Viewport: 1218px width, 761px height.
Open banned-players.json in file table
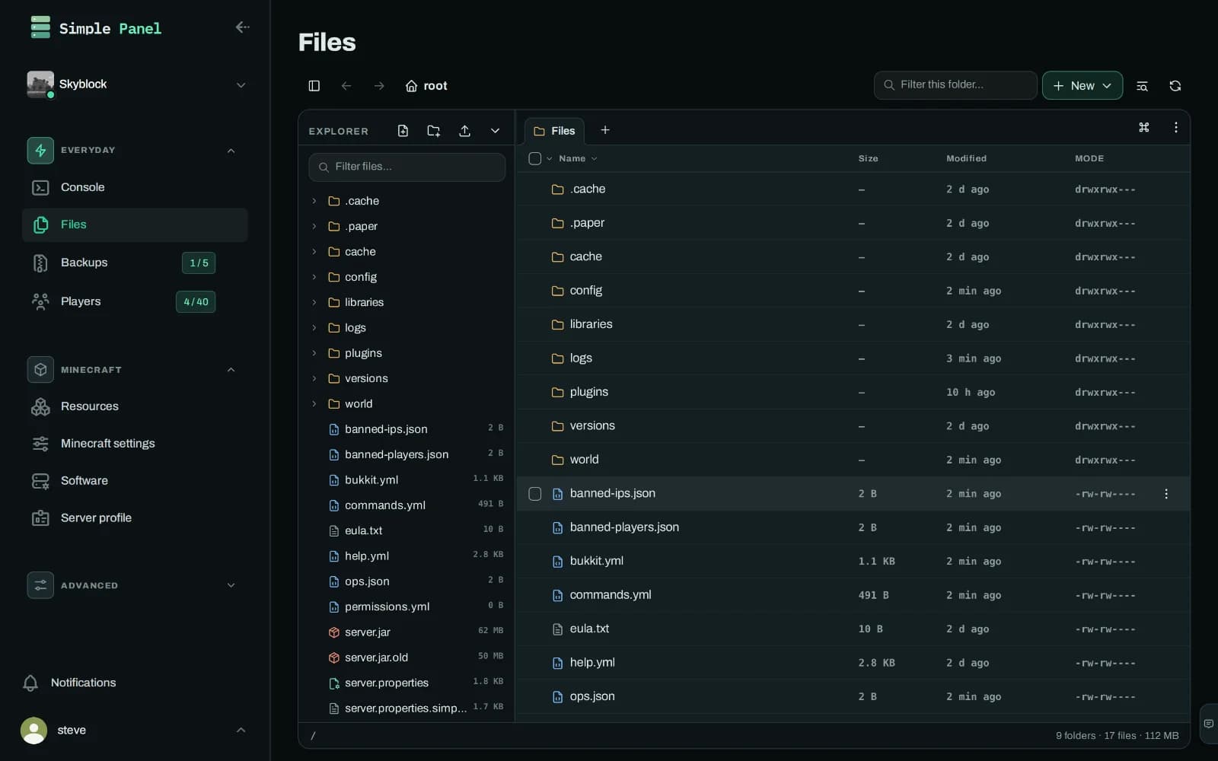click(624, 527)
